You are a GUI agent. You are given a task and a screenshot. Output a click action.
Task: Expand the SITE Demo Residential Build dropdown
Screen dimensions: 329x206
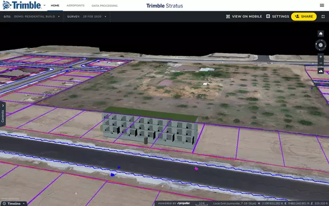click(31, 17)
